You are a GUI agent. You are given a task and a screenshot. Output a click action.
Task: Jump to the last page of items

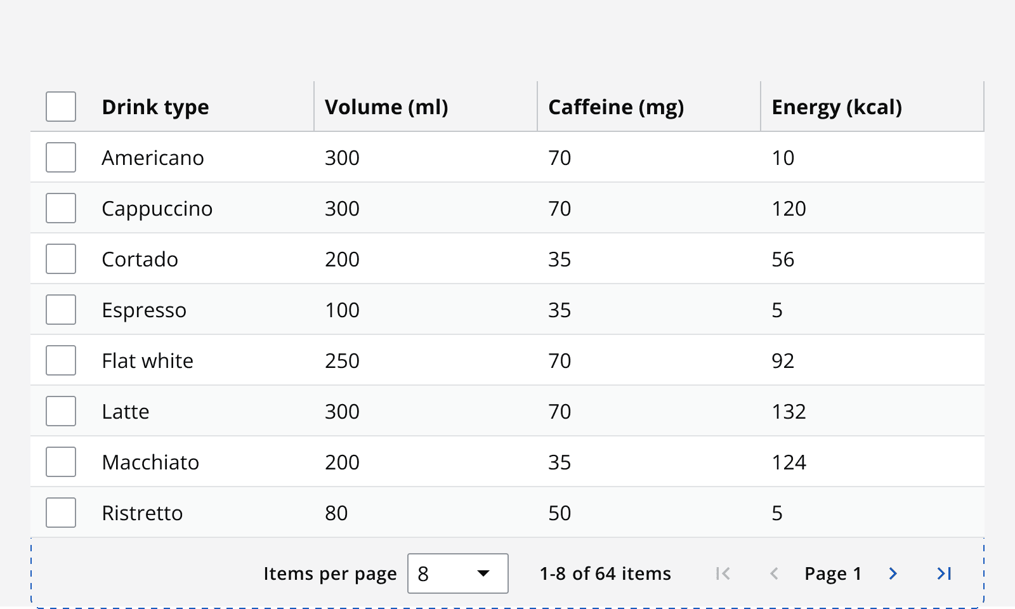[944, 573]
